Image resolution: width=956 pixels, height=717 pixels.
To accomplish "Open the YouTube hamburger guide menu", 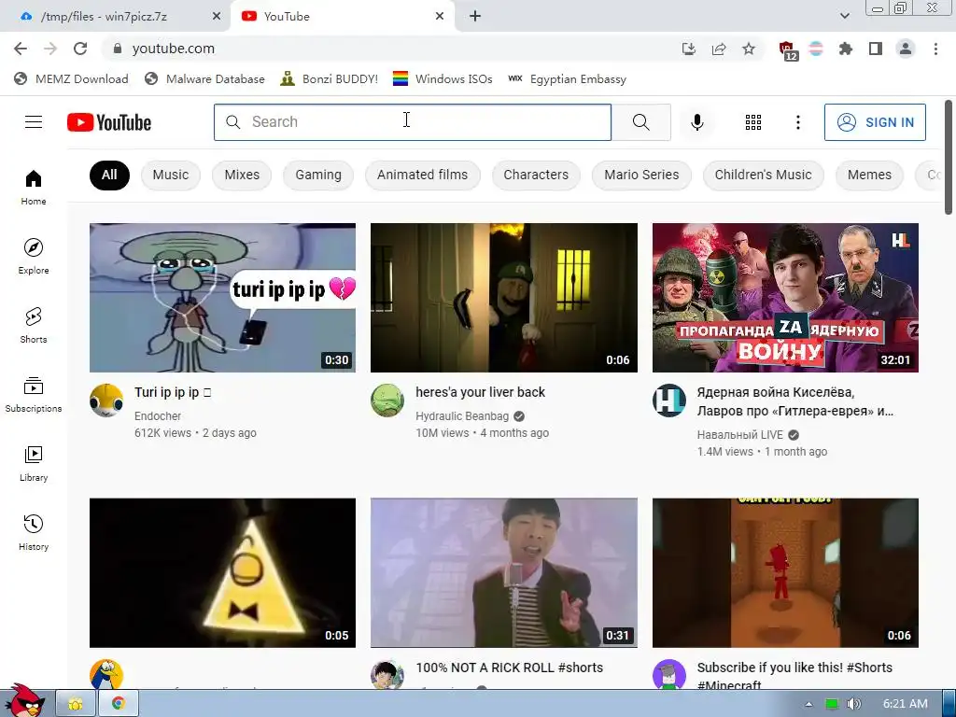I will tap(34, 122).
